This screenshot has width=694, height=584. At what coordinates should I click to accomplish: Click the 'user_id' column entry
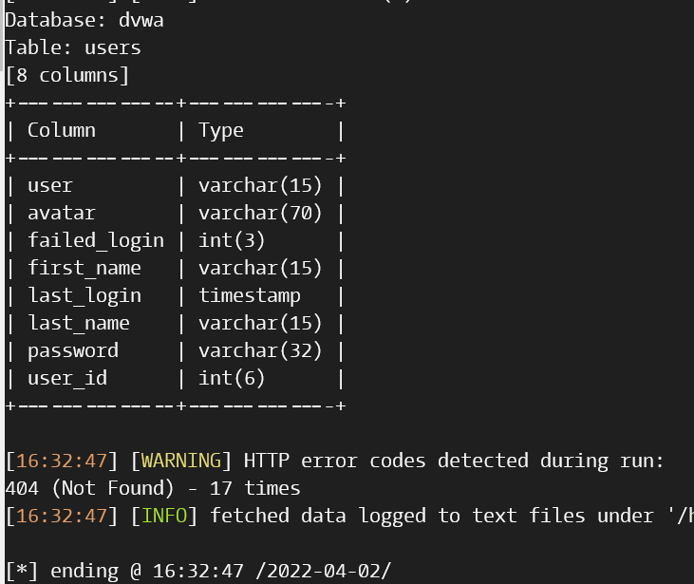click(67, 378)
